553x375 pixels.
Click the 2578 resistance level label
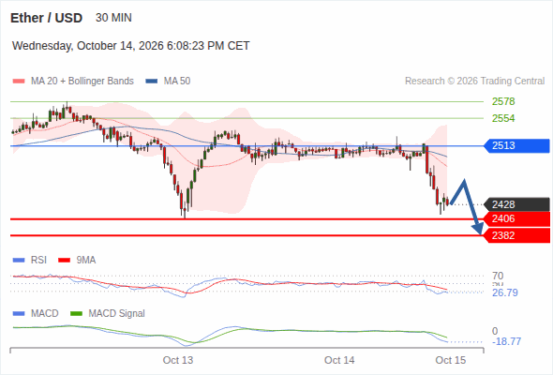point(503,101)
